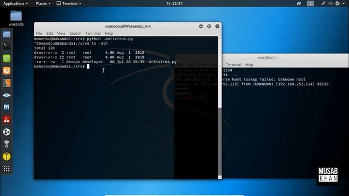Open the power/system menu arrow in top bar
This screenshot has height=196, width=349.
(344, 3)
